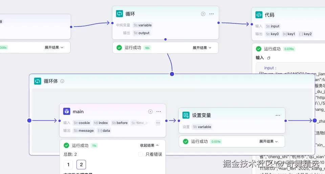Click the message output tag
Image resolution: width=325 pixels, height=174 pixels.
(x=84, y=130)
